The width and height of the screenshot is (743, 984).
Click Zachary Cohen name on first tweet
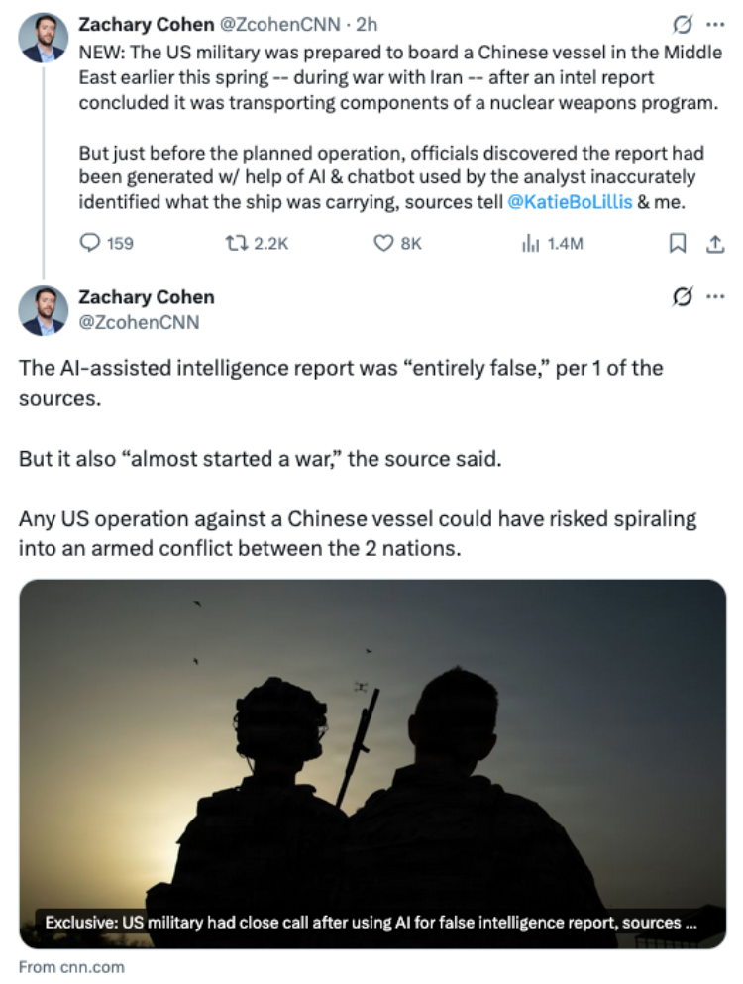[147, 25]
